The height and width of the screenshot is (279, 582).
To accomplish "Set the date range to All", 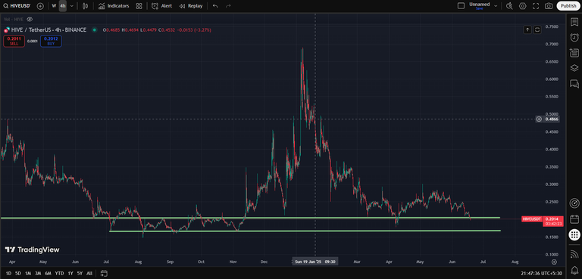I will pyautogui.click(x=89, y=274).
